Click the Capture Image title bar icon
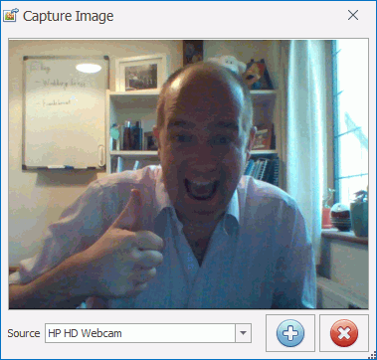The height and width of the screenshot is (360, 377). click(10, 15)
